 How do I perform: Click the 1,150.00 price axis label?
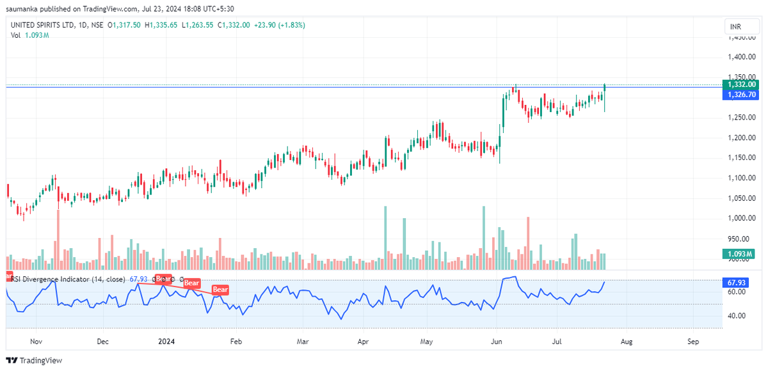click(743, 157)
